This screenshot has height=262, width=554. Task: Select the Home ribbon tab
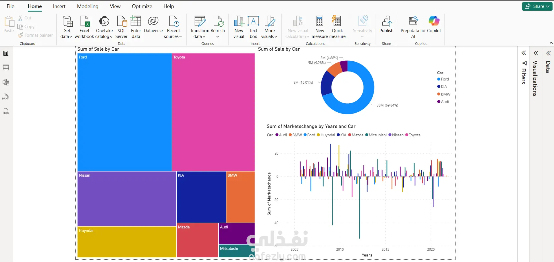[x=35, y=6]
